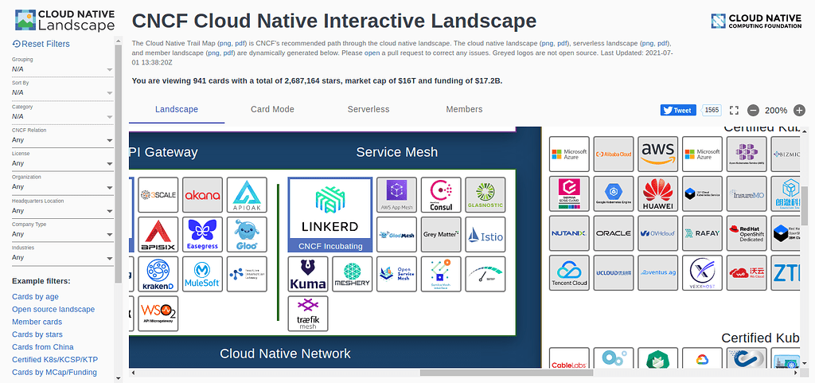815x383 pixels.
Task: Click the Grey Matter card
Action: click(441, 234)
